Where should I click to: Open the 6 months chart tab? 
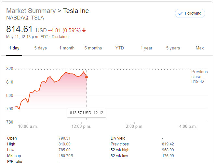pos(93,48)
